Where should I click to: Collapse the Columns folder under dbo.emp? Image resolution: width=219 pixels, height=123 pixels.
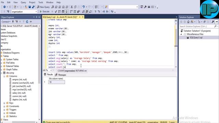pyautogui.click(x=4, y=76)
